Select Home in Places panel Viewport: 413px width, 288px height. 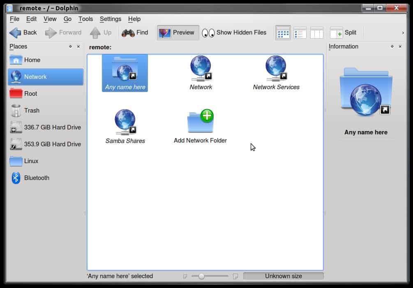click(x=46, y=60)
